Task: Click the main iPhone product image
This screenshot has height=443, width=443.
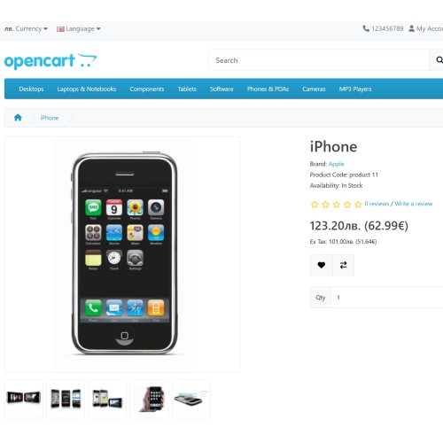Action: pos(122,254)
